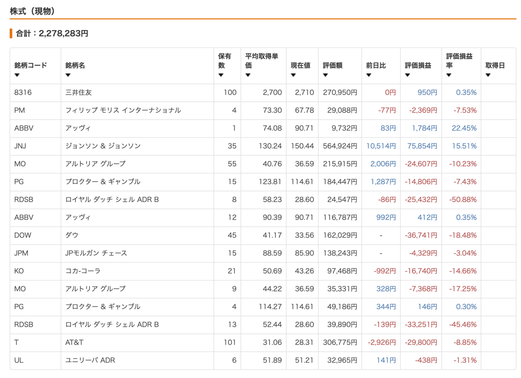Click the total 合計：2,278,283円
The width and height of the screenshot is (521, 378).
[x=52, y=33]
